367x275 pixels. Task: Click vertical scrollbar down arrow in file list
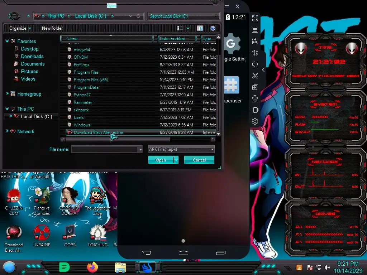(x=218, y=134)
